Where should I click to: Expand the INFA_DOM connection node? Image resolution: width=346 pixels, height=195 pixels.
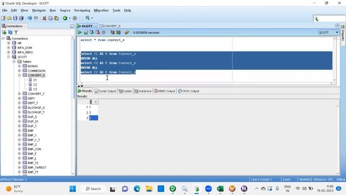pos(9,48)
